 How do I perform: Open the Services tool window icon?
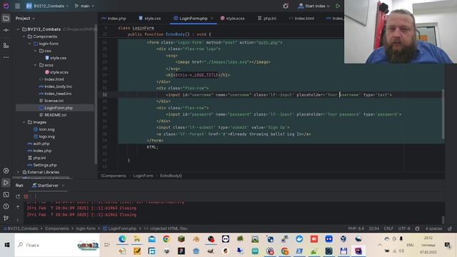6,171
